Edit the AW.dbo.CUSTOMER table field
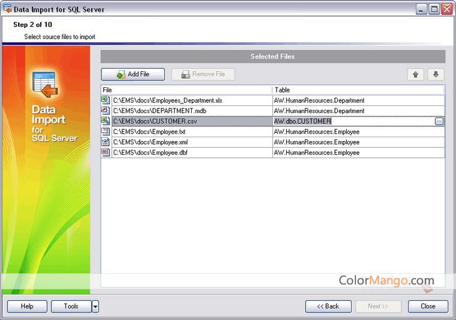The width and height of the screenshot is (456, 320). pyautogui.click(x=354, y=122)
